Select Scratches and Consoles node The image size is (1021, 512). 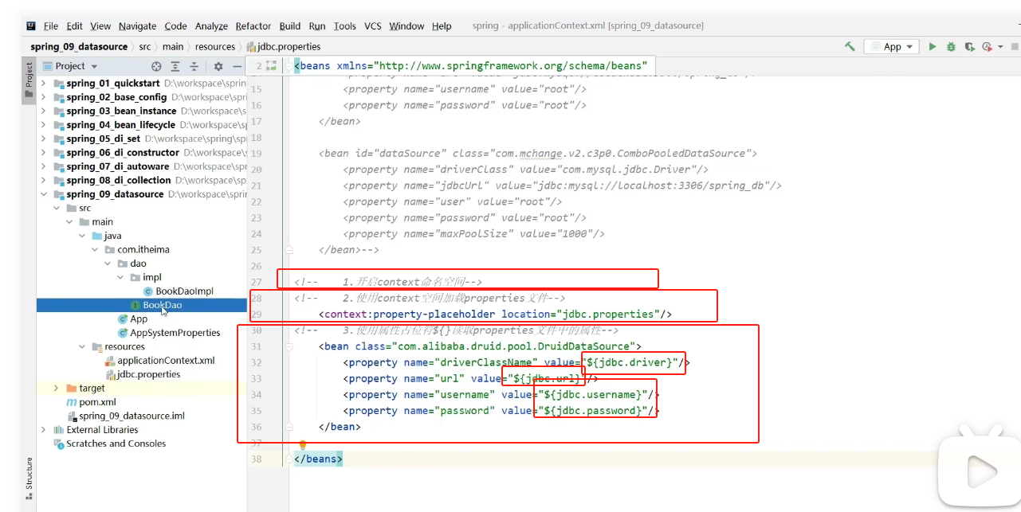(x=116, y=444)
